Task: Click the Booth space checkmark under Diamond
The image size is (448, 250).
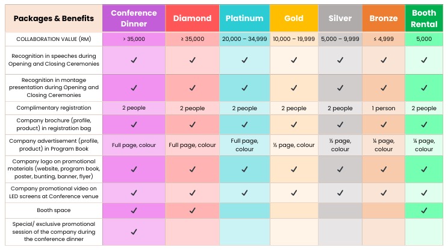Action: point(192,210)
